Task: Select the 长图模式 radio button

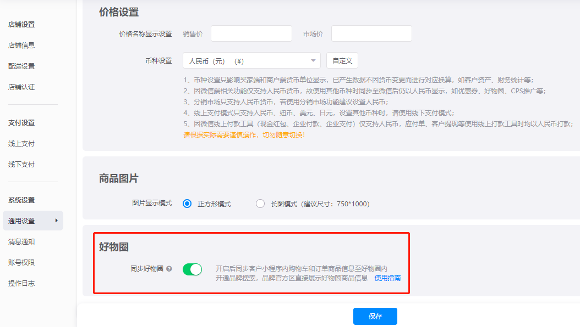Action: pyautogui.click(x=260, y=204)
